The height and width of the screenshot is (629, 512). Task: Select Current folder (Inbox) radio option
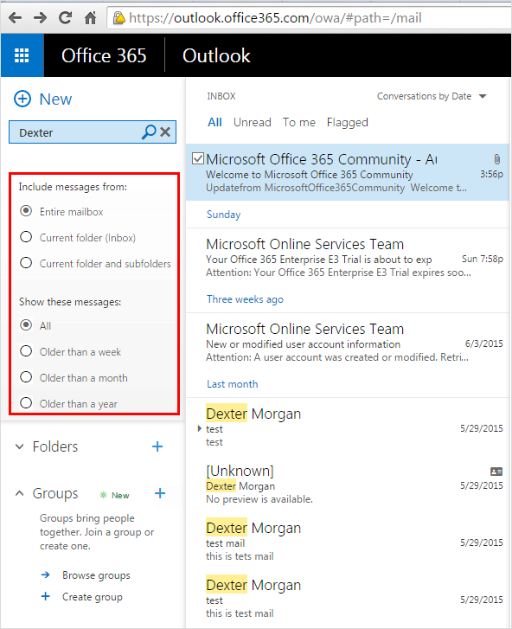[x=26, y=237]
